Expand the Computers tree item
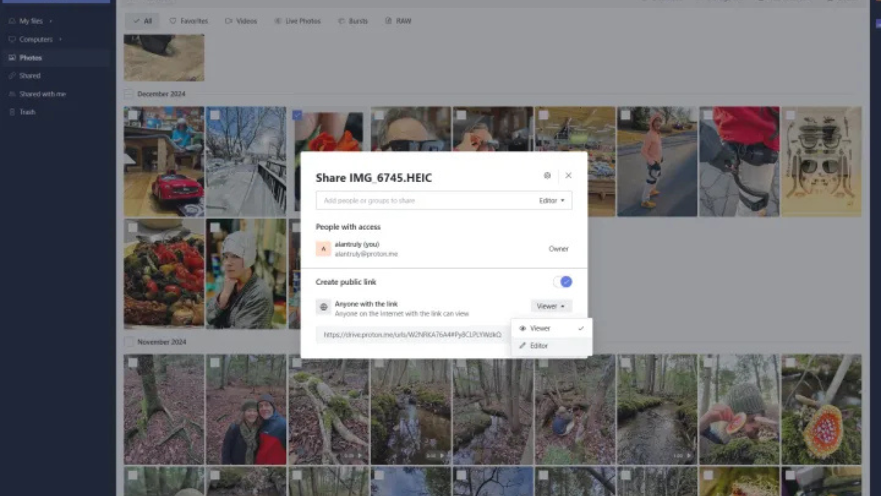The image size is (881, 496). click(60, 39)
